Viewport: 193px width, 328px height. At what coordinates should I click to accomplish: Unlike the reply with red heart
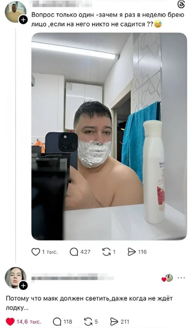(x=10, y=321)
